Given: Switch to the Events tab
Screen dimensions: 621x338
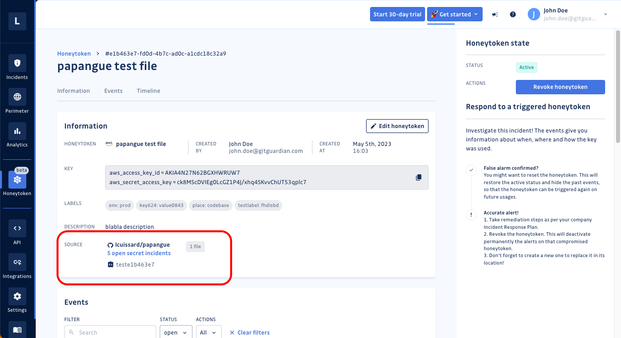Looking at the screenshot, I should coord(113,91).
